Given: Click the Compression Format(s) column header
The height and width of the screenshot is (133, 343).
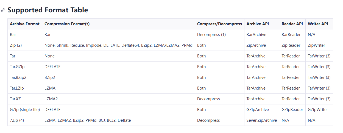Looking at the screenshot, I should click(x=67, y=24).
